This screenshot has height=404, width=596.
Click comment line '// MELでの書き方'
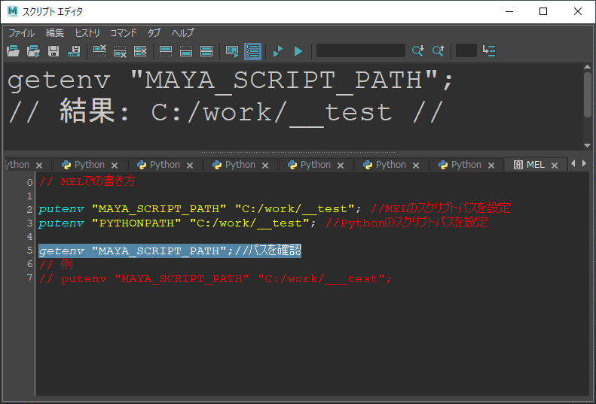tap(87, 181)
